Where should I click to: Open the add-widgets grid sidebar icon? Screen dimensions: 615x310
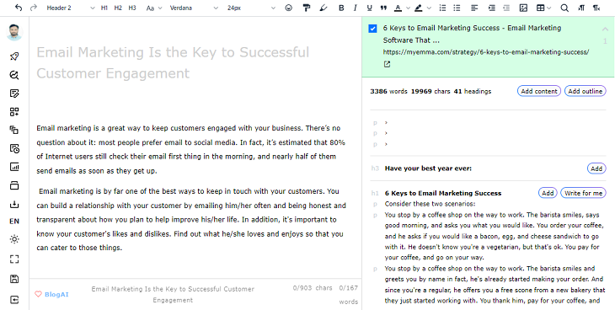14,112
